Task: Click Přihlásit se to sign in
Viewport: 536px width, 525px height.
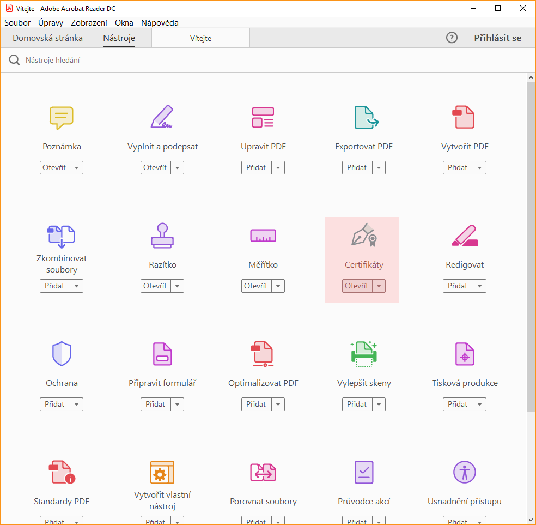Action: pyautogui.click(x=498, y=38)
